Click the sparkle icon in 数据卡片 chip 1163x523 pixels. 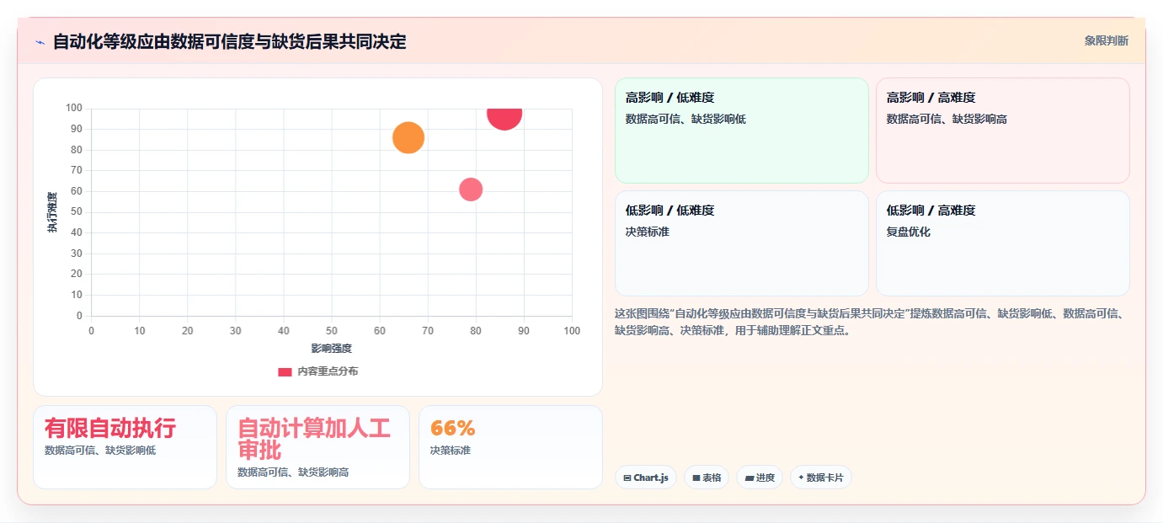[x=801, y=478]
